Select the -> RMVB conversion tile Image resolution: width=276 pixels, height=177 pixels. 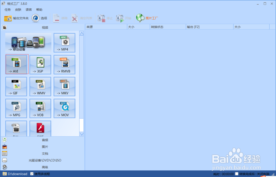click(x=64, y=65)
